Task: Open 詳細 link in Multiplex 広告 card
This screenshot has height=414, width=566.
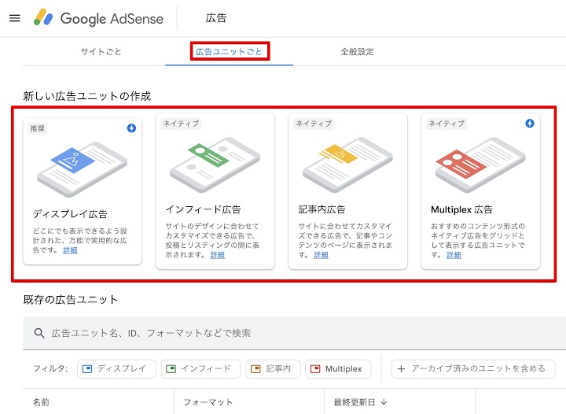Action: click(454, 255)
